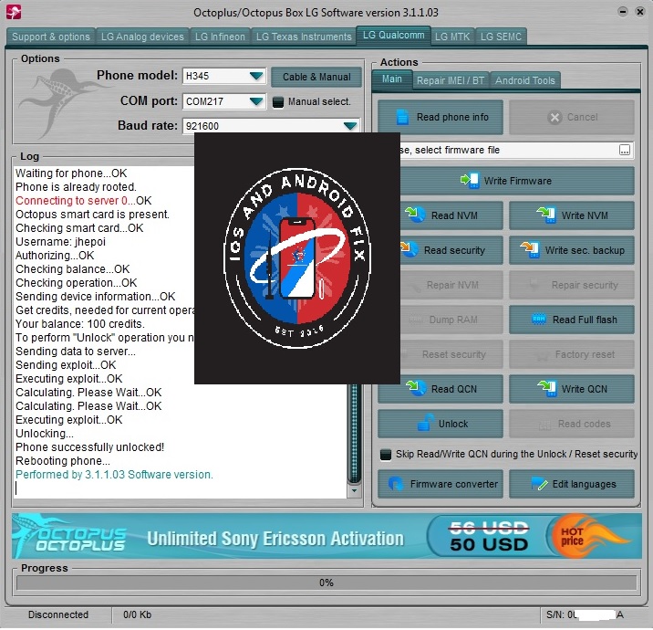Click 'Your balance: 100 credits.' log line
Viewport: 653px width, 630px height.
[80, 324]
